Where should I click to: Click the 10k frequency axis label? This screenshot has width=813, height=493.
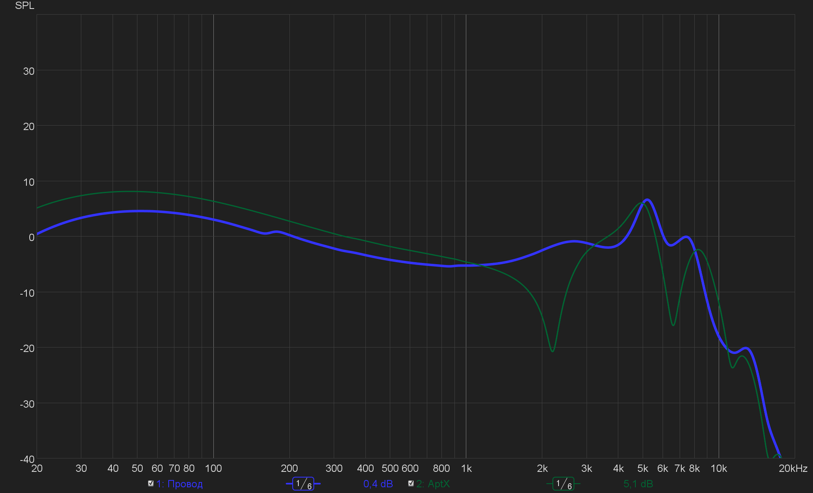[x=718, y=469]
